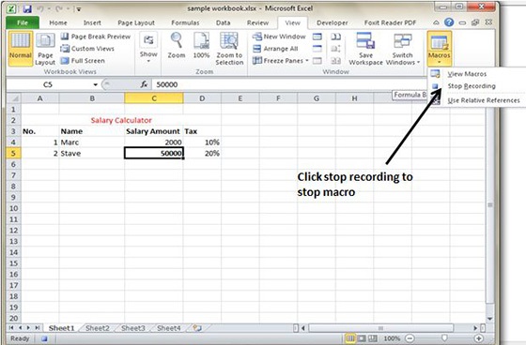Switch to Page Layout view button
This screenshot has width=526, height=345.
pyautogui.click(x=45, y=50)
